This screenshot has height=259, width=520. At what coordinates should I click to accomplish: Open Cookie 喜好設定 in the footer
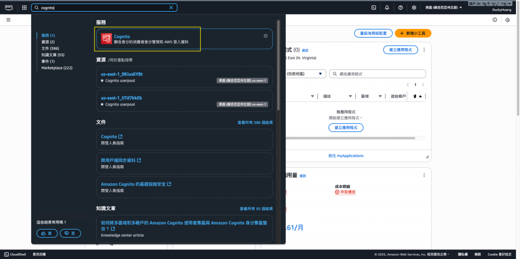(500, 254)
